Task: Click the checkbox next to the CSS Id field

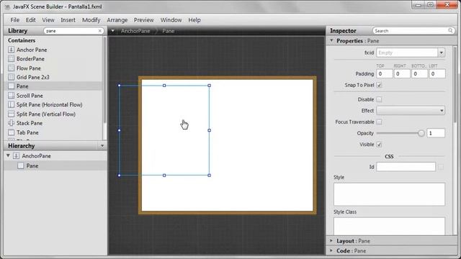Action: coord(440,167)
